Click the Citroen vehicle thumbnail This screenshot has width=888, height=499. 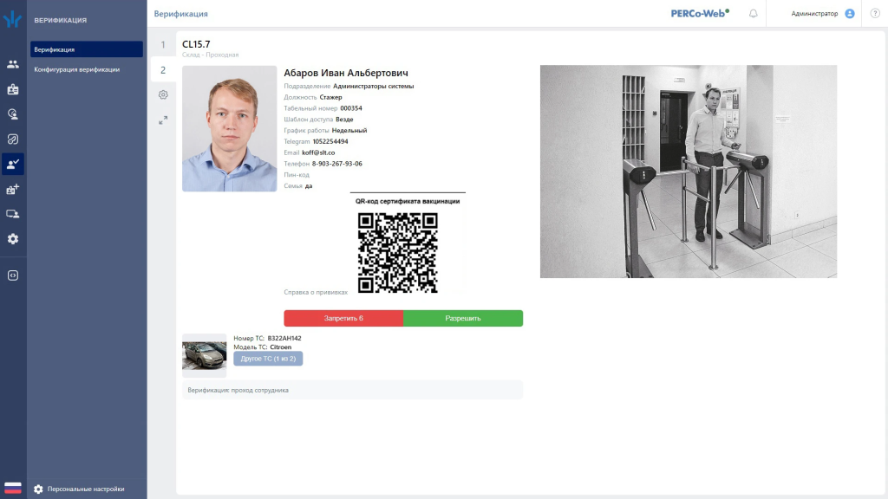204,355
